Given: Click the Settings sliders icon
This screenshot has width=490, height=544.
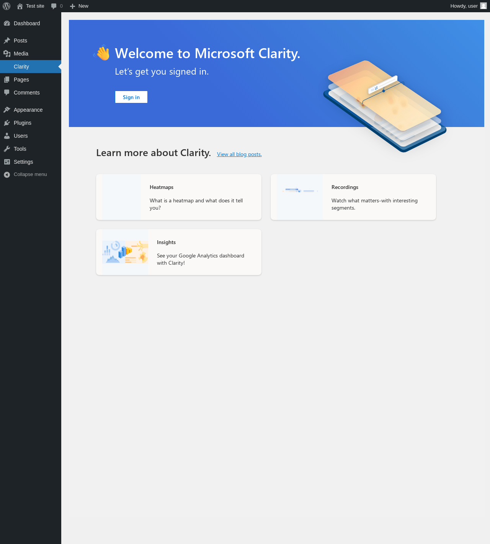Looking at the screenshot, I should click(7, 162).
